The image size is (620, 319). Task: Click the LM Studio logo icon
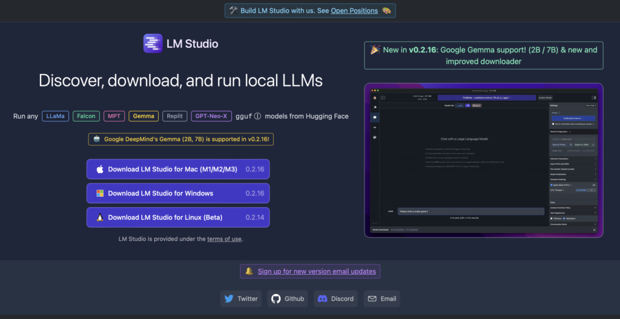pyautogui.click(x=153, y=43)
